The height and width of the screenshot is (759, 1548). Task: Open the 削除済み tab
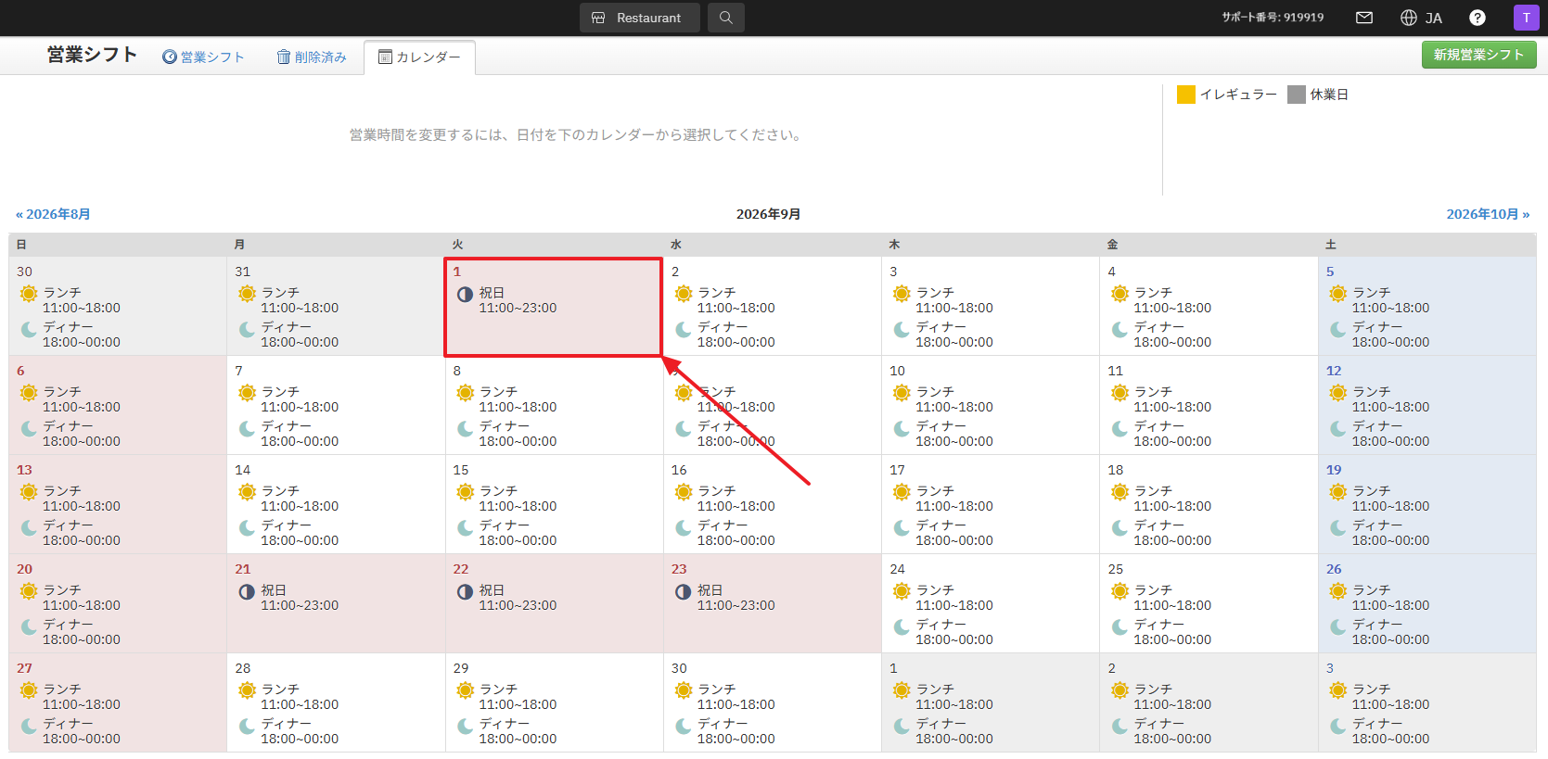(x=312, y=57)
